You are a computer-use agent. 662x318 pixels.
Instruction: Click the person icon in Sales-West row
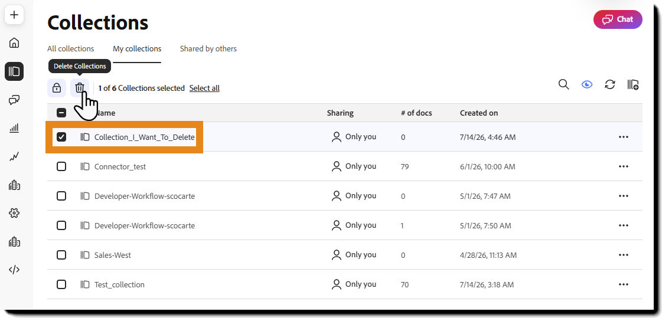(x=337, y=255)
